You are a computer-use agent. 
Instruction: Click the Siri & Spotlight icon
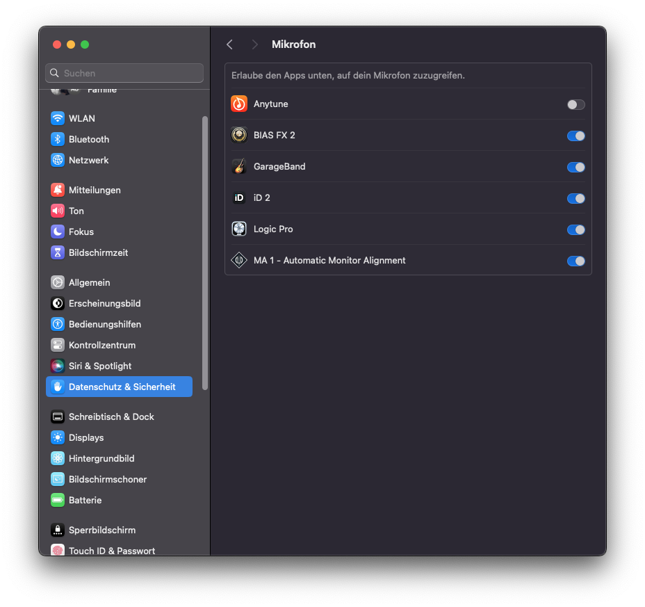click(58, 366)
